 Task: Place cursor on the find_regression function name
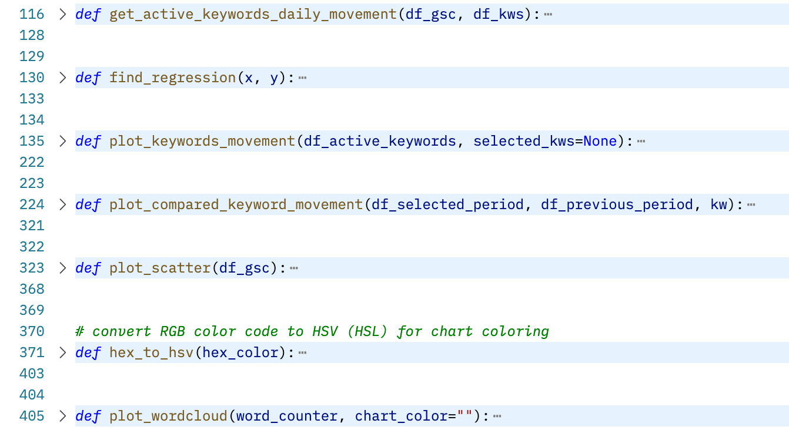173,78
